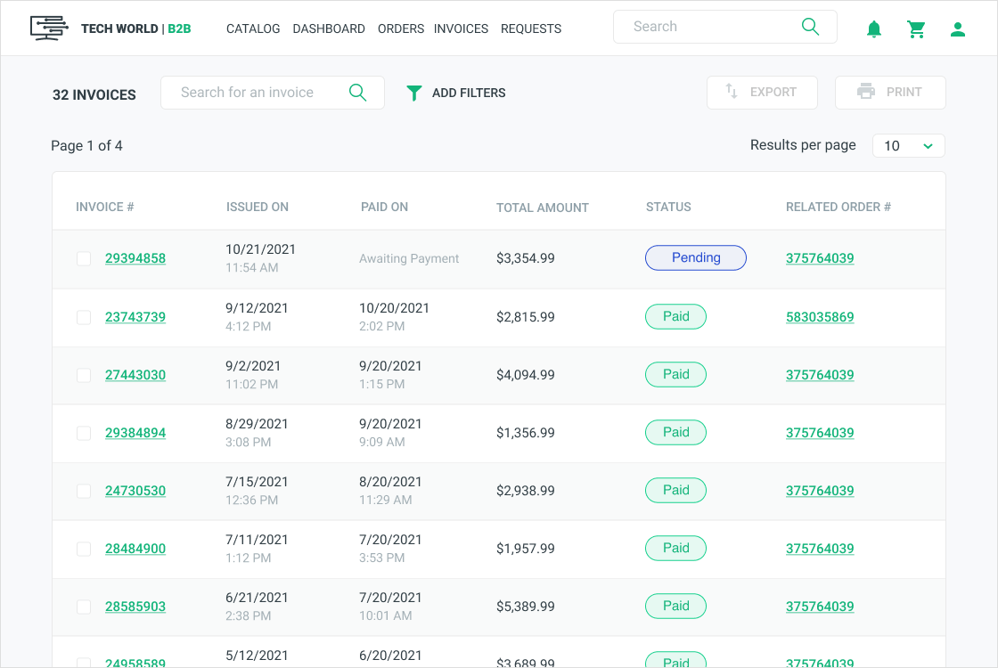
Task: Navigate to the Requests menu item
Action: coord(531,29)
